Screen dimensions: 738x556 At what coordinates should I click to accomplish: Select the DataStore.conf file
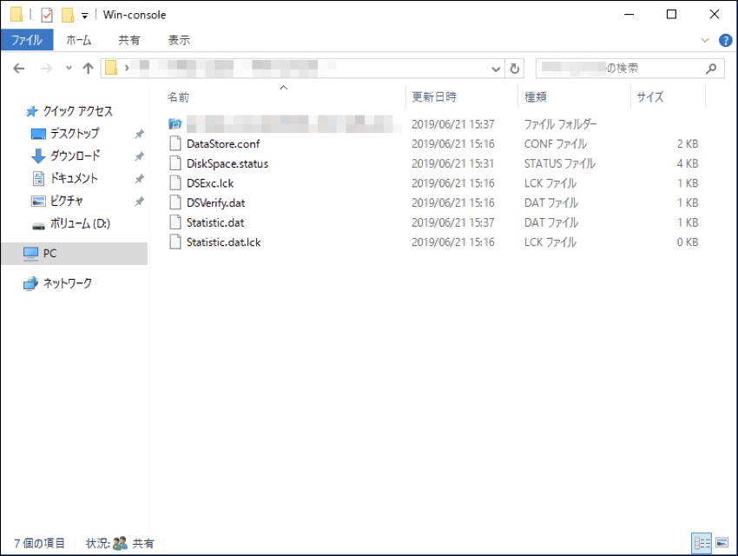(x=223, y=143)
